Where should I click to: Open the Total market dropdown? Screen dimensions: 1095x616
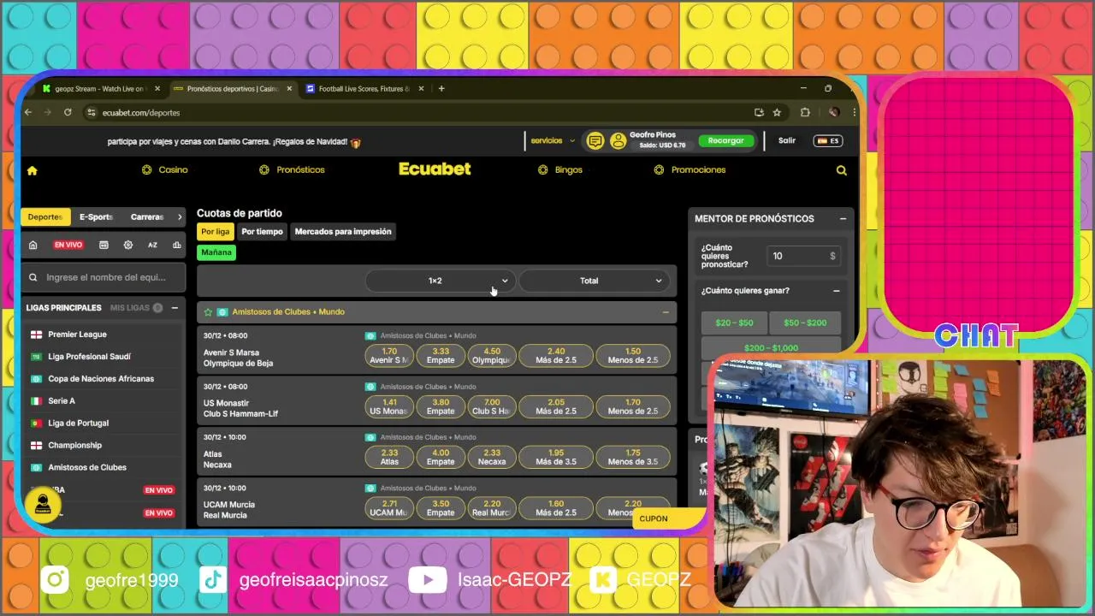click(595, 281)
